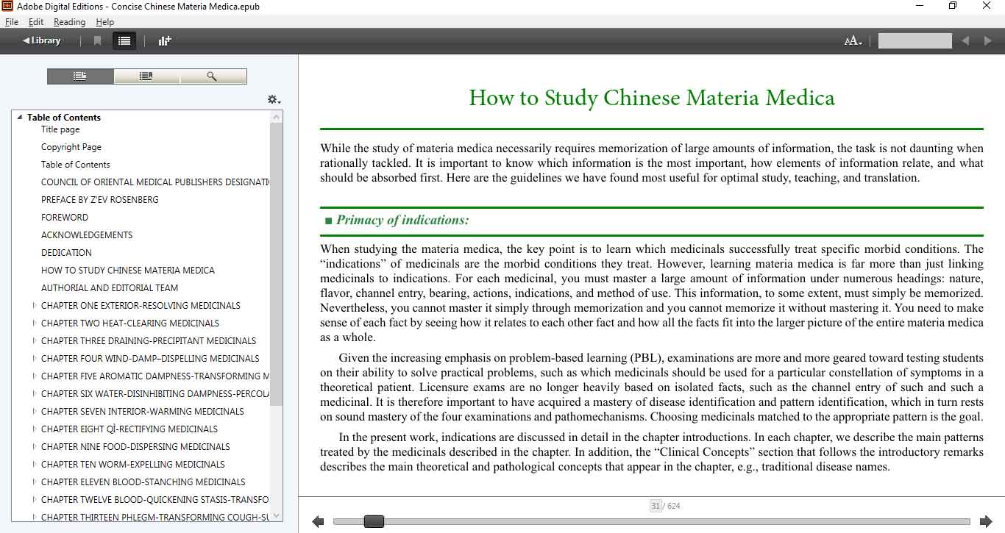This screenshot has width=1005, height=533.
Task: Click the How to Study Chinese Materia Medica title
Action: [x=652, y=98]
